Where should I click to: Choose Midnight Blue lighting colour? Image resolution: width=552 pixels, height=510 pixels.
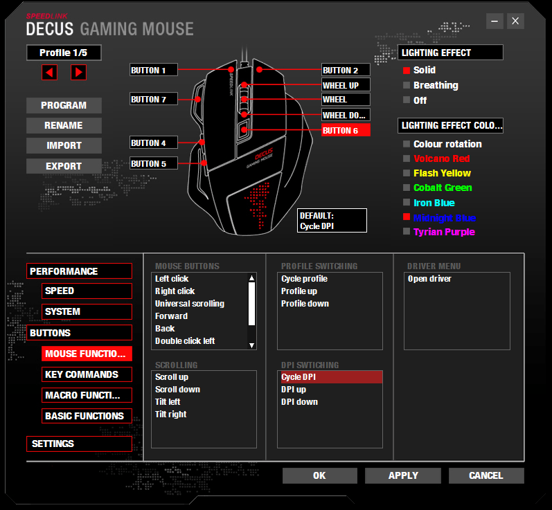click(x=439, y=218)
